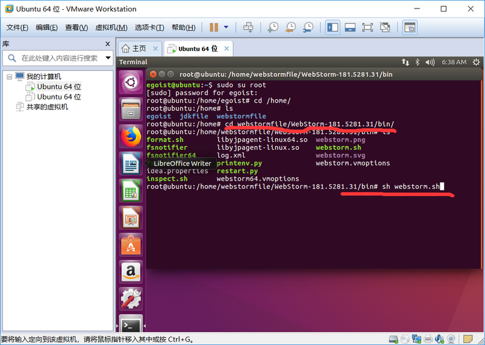This screenshot has height=345, width=485.
Task: Close the Ubuntu 64 位 tab
Action: (x=226, y=49)
